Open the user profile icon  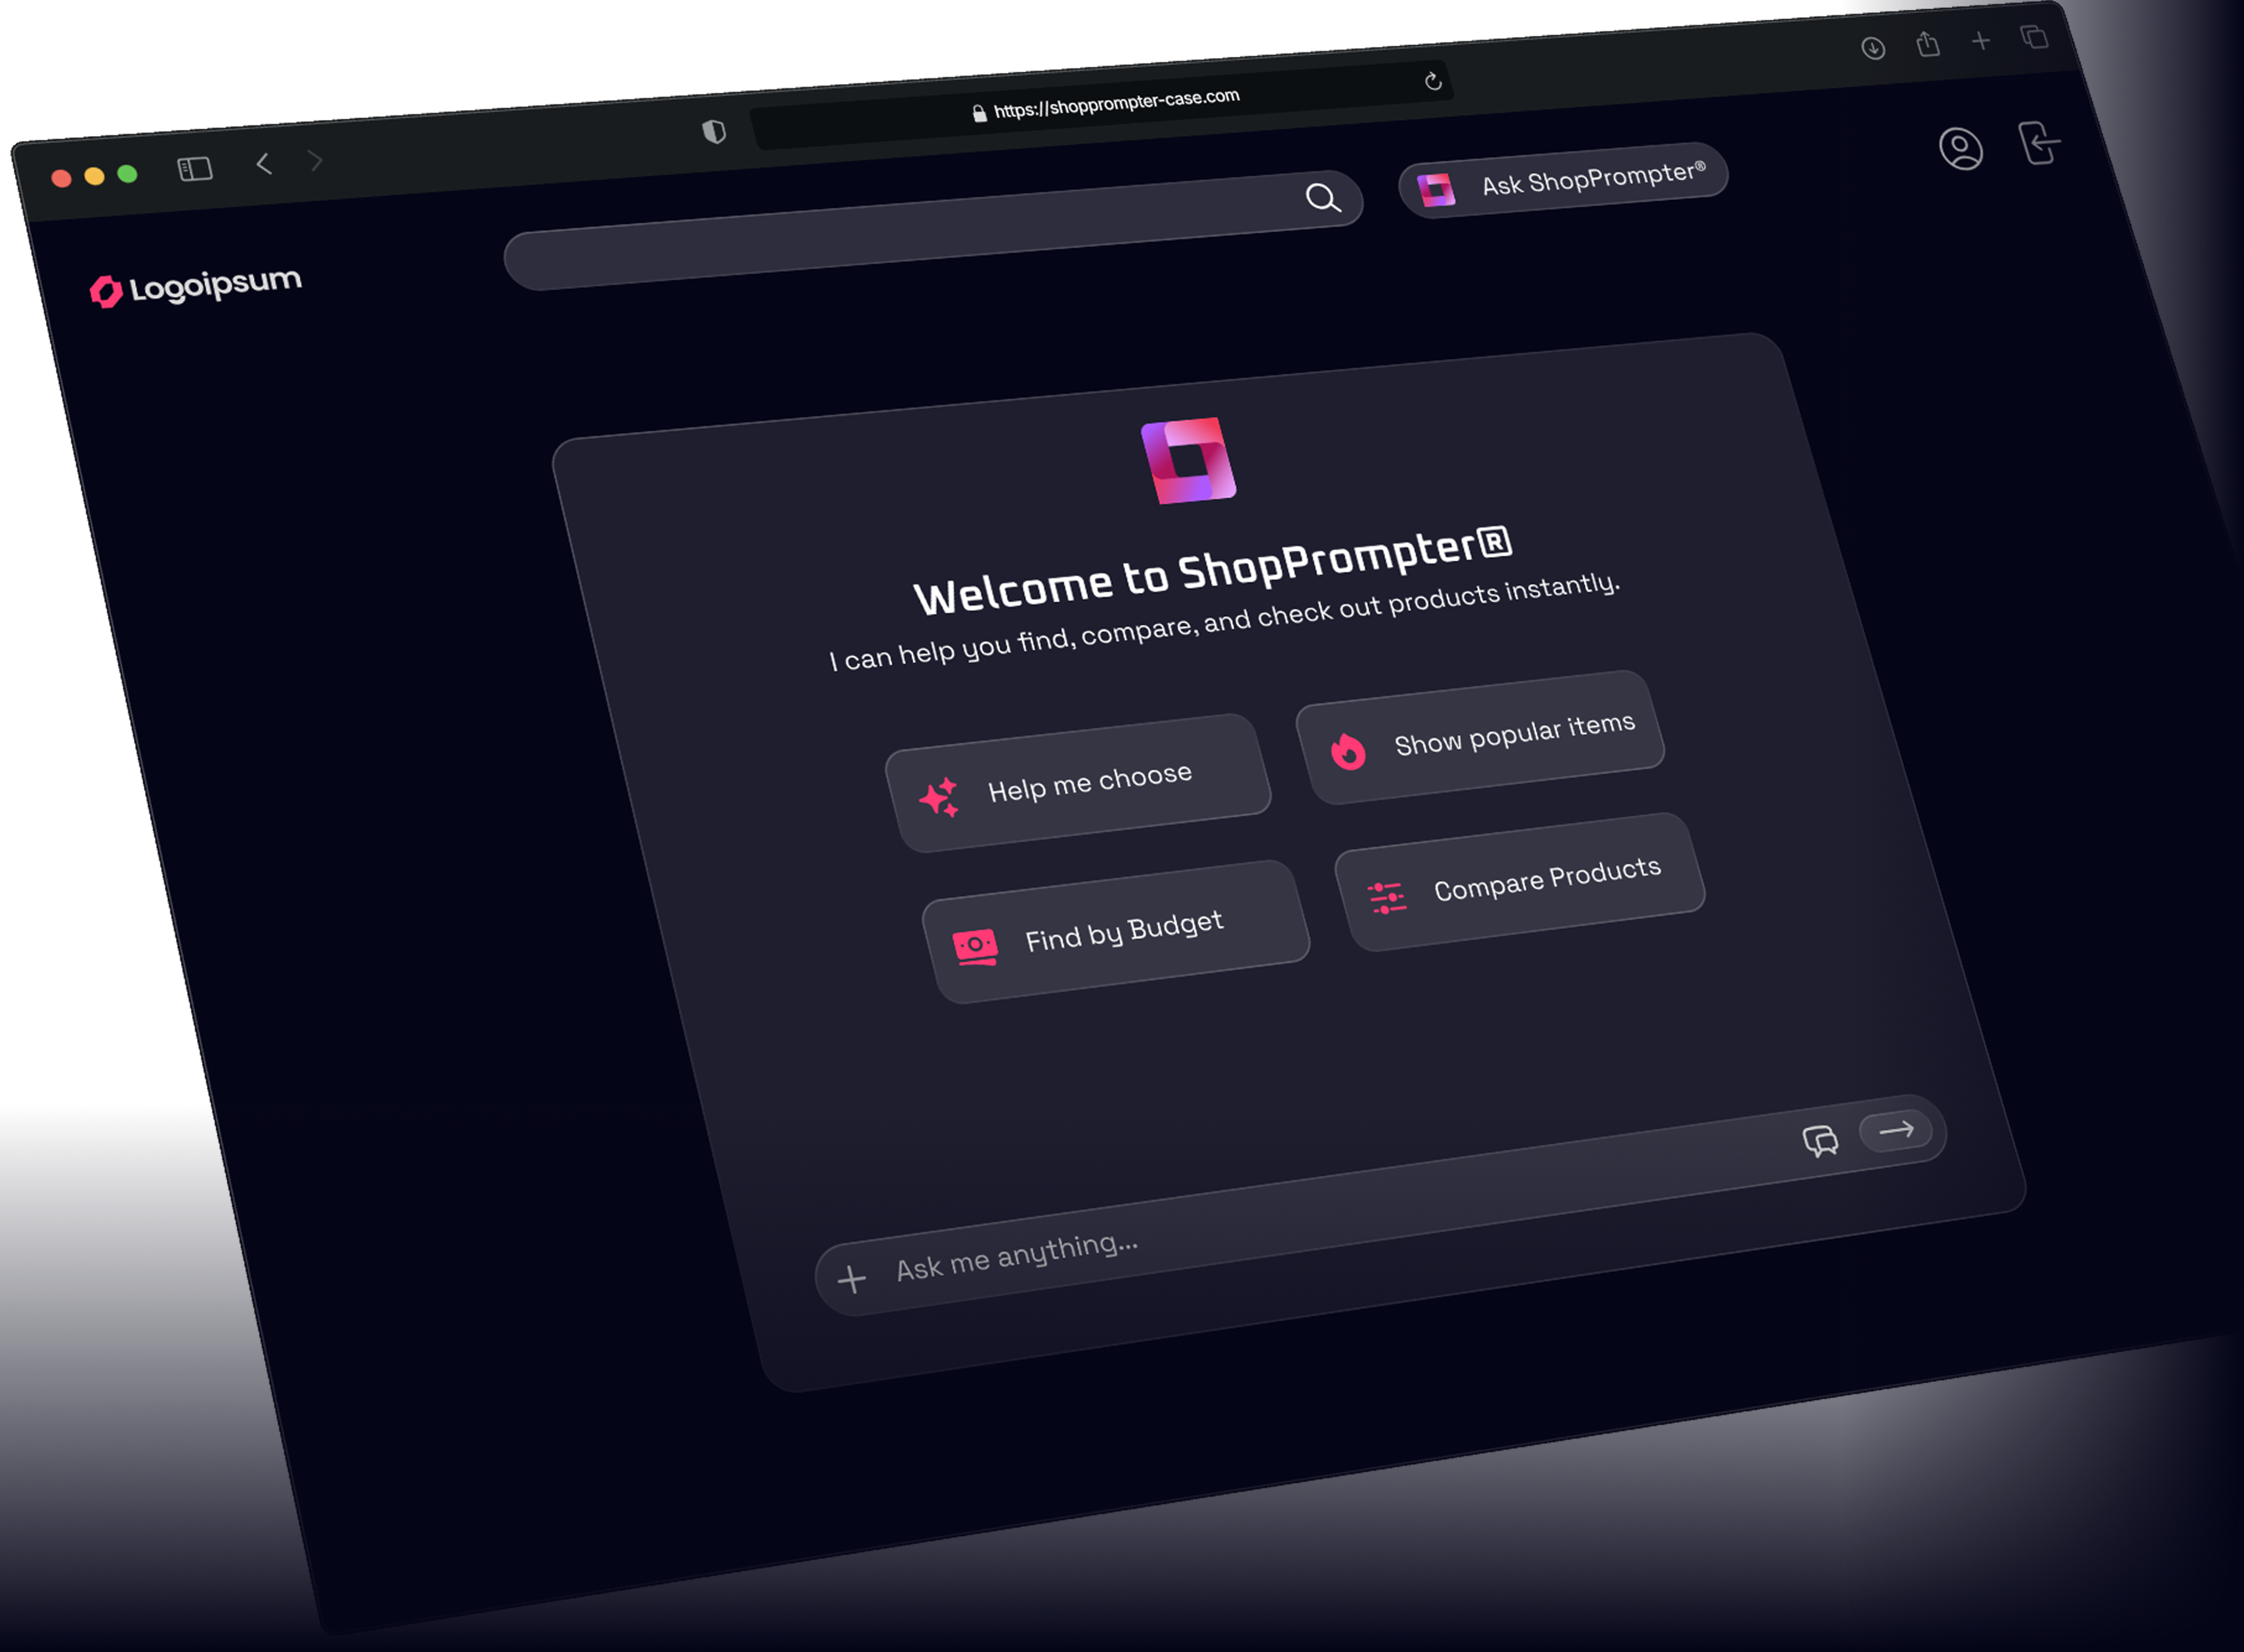point(1960,149)
